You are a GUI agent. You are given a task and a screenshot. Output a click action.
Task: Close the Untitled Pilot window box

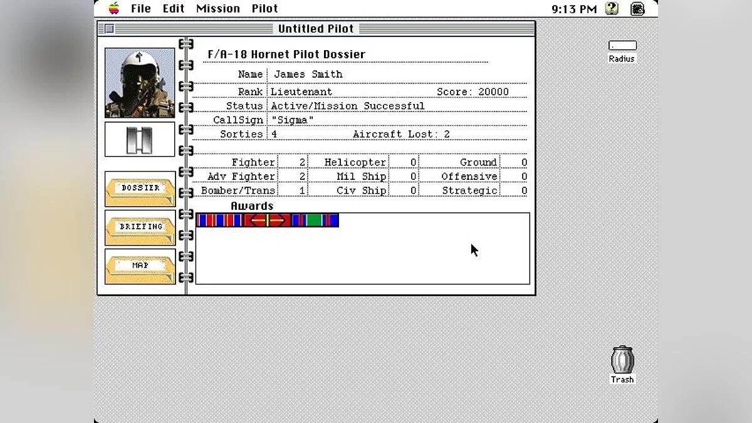109,29
